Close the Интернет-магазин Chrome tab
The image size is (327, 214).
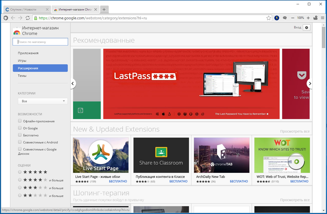pyautogui.click(x=95, y=10)
